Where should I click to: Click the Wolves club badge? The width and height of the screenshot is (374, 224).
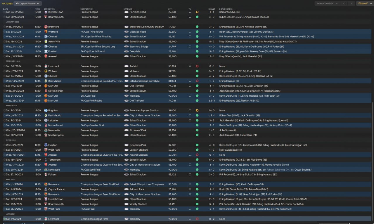(x=46, y=71)
